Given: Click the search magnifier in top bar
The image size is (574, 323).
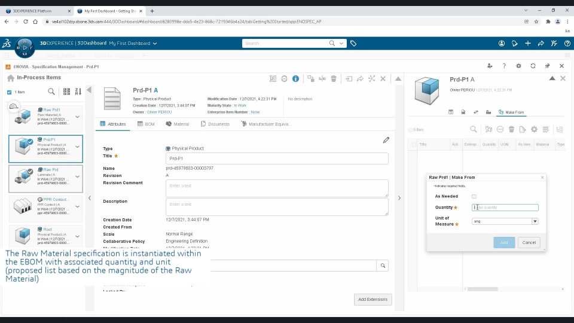Looking at the screenshot, I should click(332, 43).
